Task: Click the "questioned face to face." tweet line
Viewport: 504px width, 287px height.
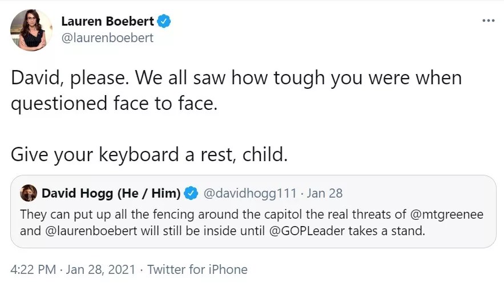Action: coord(114,103)
